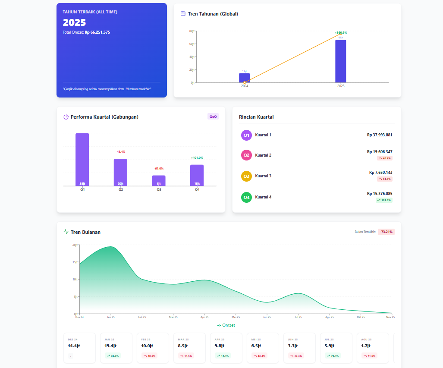The height and width of the screenshot is (368, 443).
Task: Toggle the QoQ badge in Performa Kuartal
Action: (213, 116)
